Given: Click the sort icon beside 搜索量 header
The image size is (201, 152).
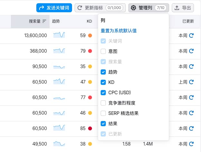Looking at the screenshot, I should (44, 21).
